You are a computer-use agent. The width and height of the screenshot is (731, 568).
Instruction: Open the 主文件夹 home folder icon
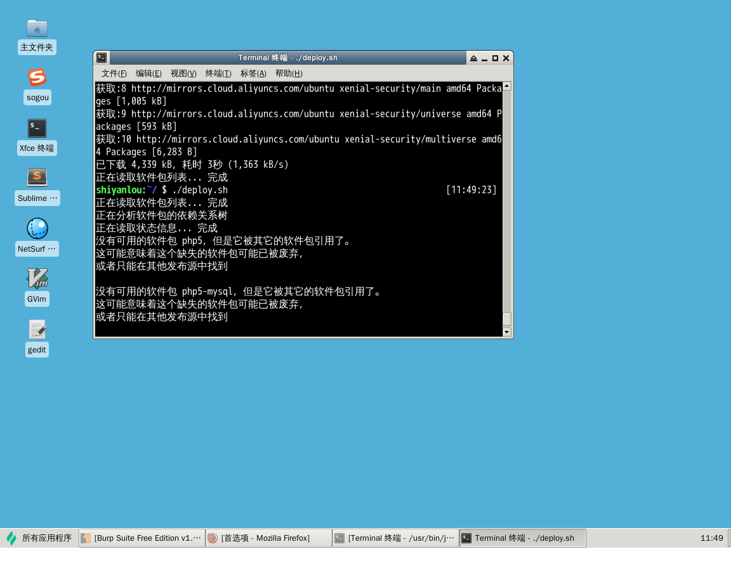(x=37, y=29)
